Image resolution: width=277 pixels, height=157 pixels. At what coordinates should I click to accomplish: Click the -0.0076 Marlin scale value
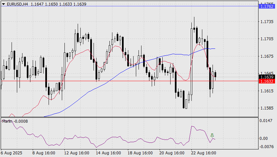[266, 146]
